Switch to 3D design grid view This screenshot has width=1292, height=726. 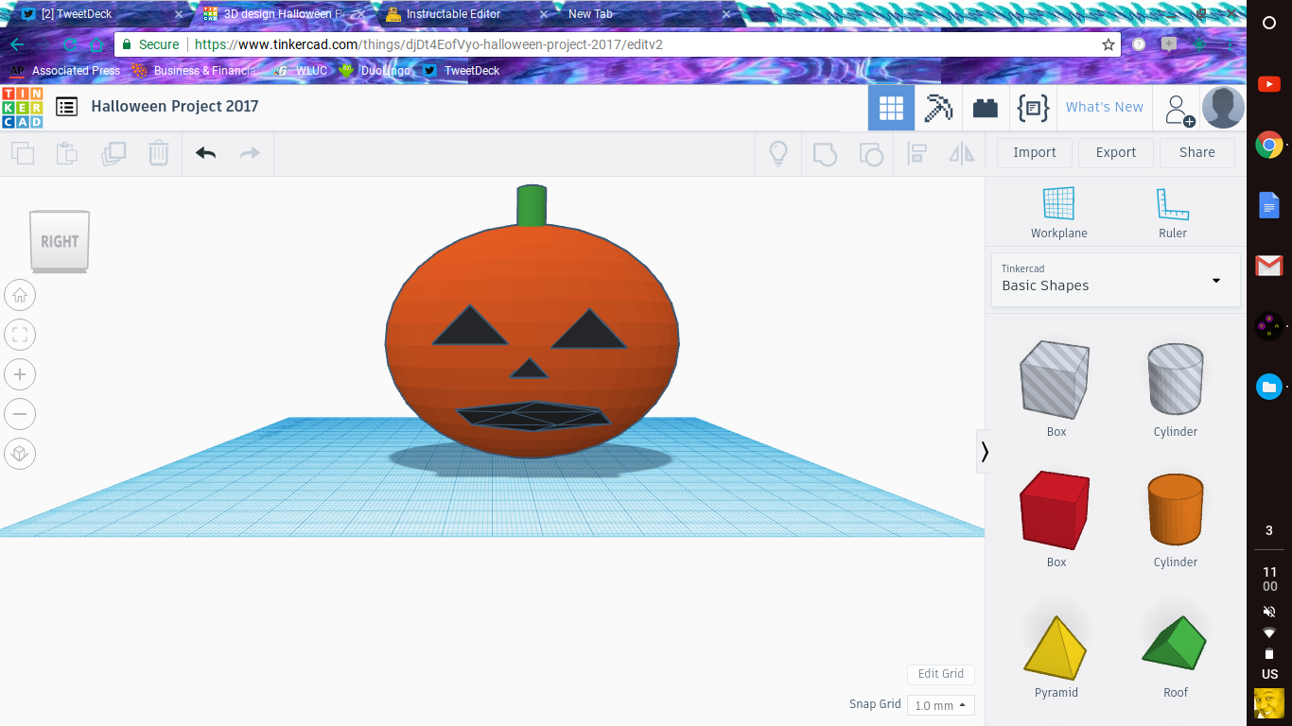[x=891, y=108]
